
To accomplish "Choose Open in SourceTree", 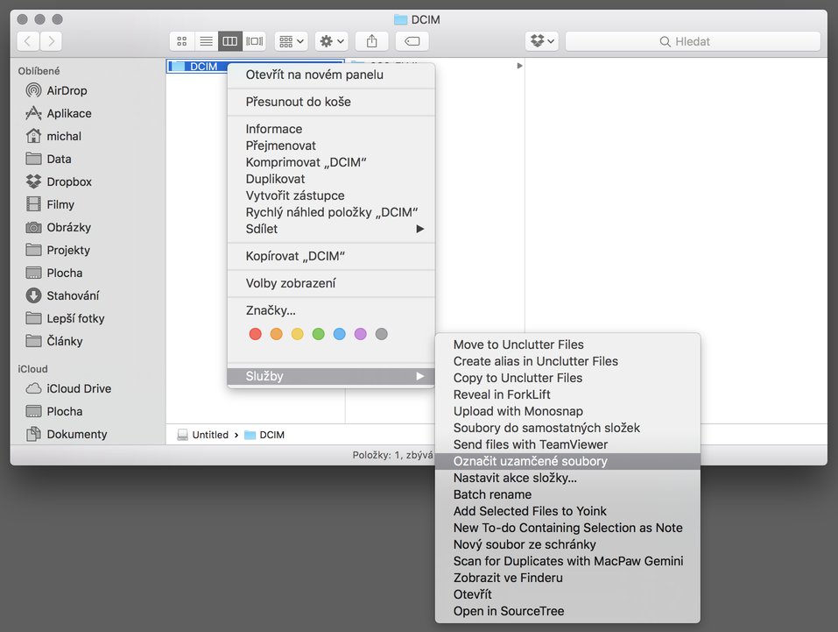I will 567,611.
